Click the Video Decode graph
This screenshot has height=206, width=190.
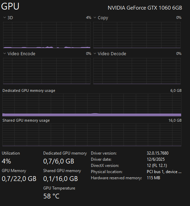click(137, 71)
